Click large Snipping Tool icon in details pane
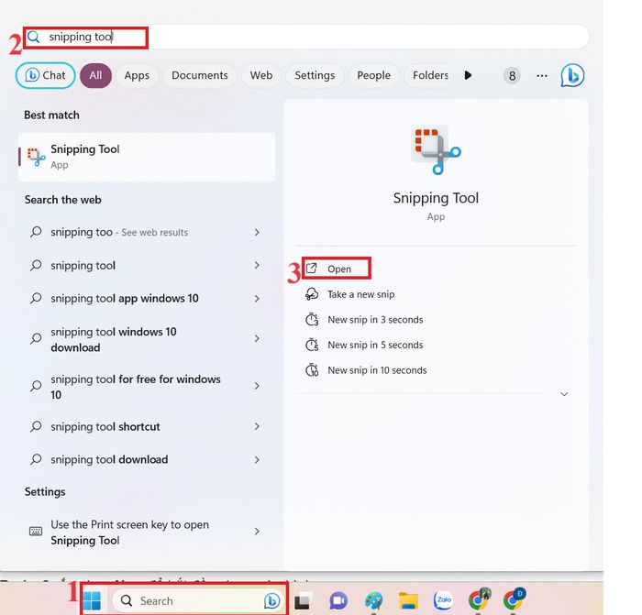 point(436,150)
